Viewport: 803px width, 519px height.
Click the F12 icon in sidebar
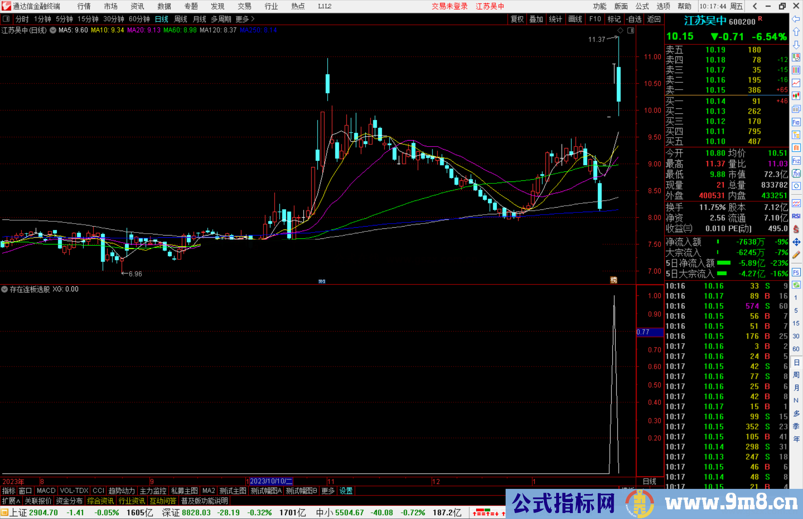coord(796,161)
